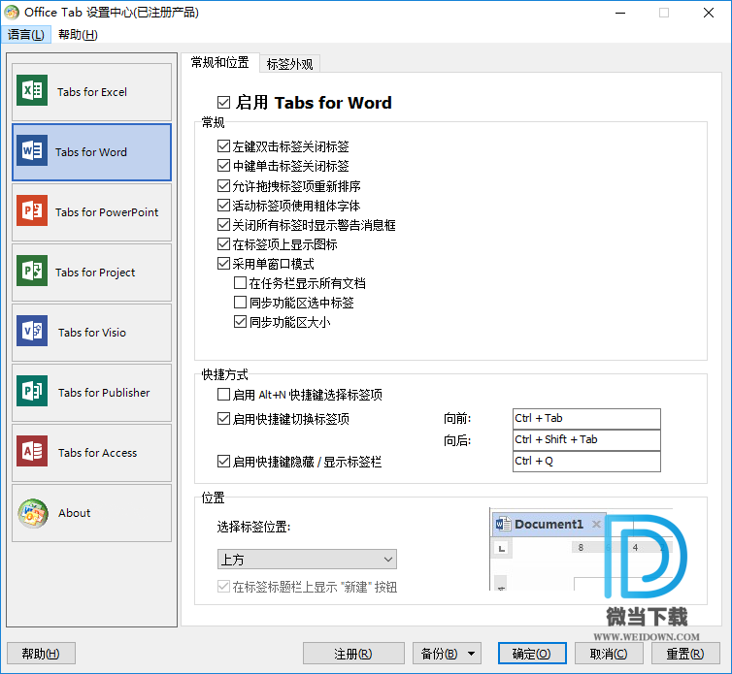Click the 取消(C) button
Viewport: 732px width, 674px height.
[609, 654]
